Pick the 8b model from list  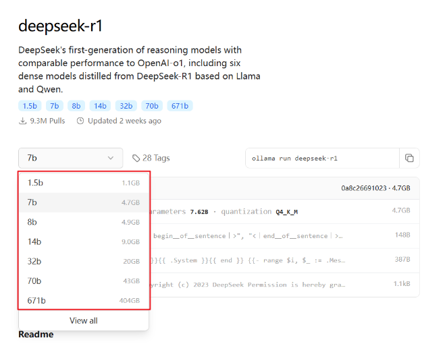point(84,222)
